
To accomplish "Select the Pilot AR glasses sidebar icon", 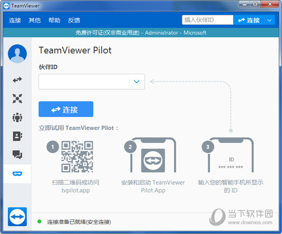I will point(17,174).
